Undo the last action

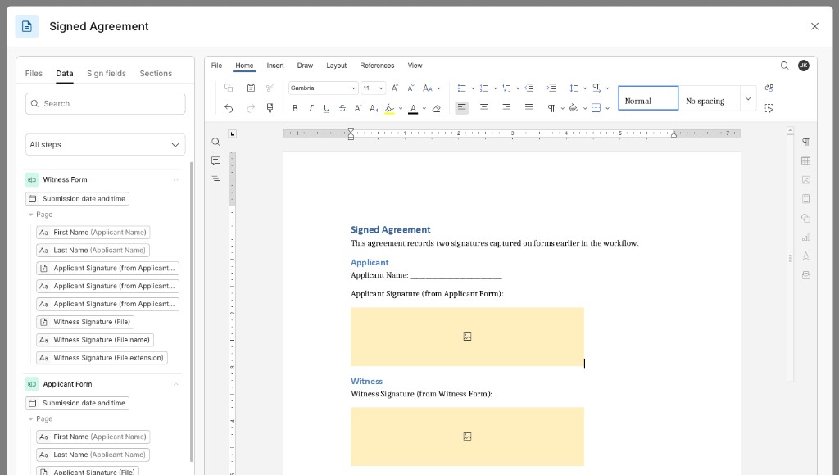pos(229,108)
